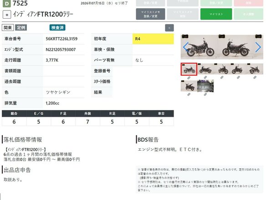266x200 pixels.
Task: Expand the plus icon beside the model name
Action: 7,15
